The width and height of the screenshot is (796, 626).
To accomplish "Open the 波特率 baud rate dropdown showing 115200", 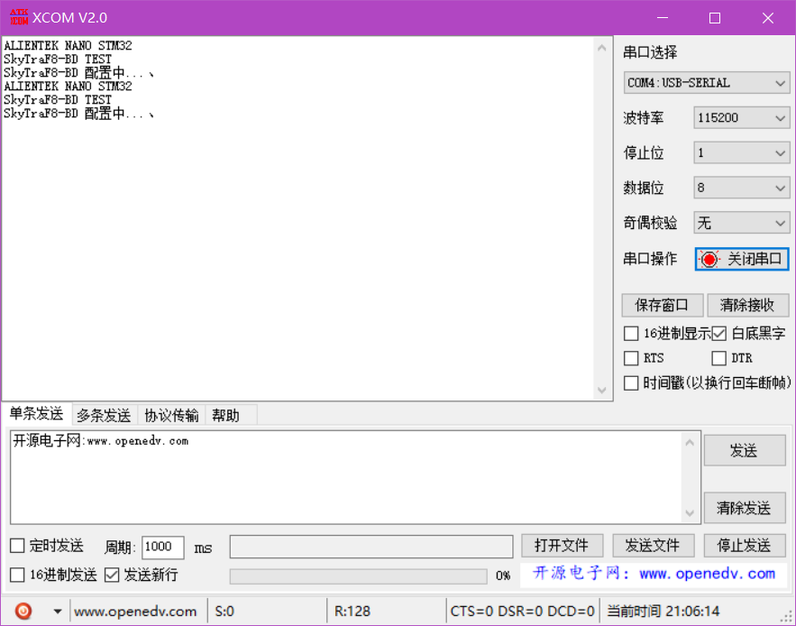I will [x=741, y=117].
